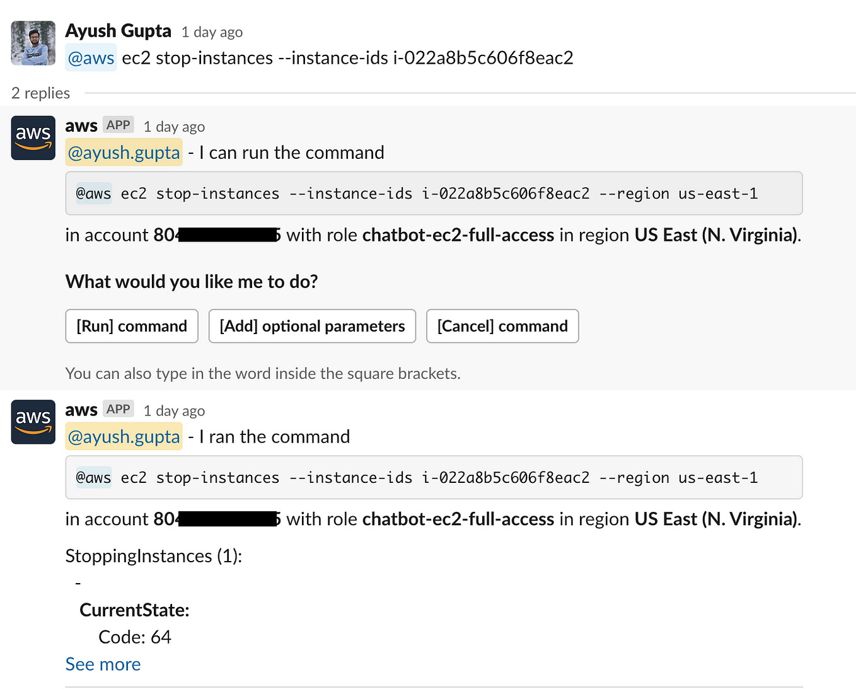
Task: Open @ayush.gupta mention in 'I ran' reply
Action: tap(124, 437)
